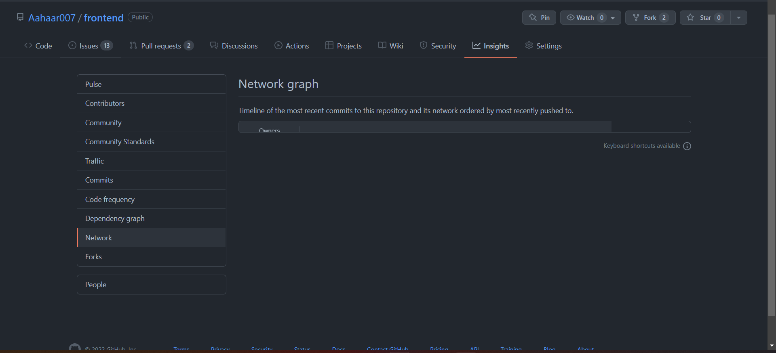The height and width of the screenshot is (353, 776).
Task: Open Community Standards in the sidebar
Action: point(152,142)
